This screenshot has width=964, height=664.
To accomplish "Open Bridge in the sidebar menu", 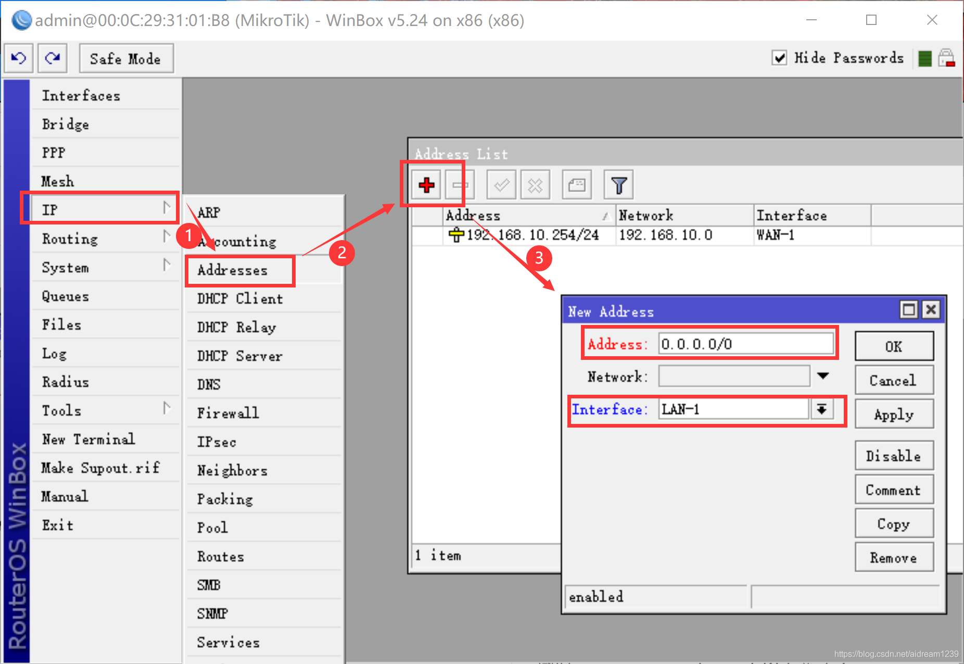I will click(x=106, y=124).
